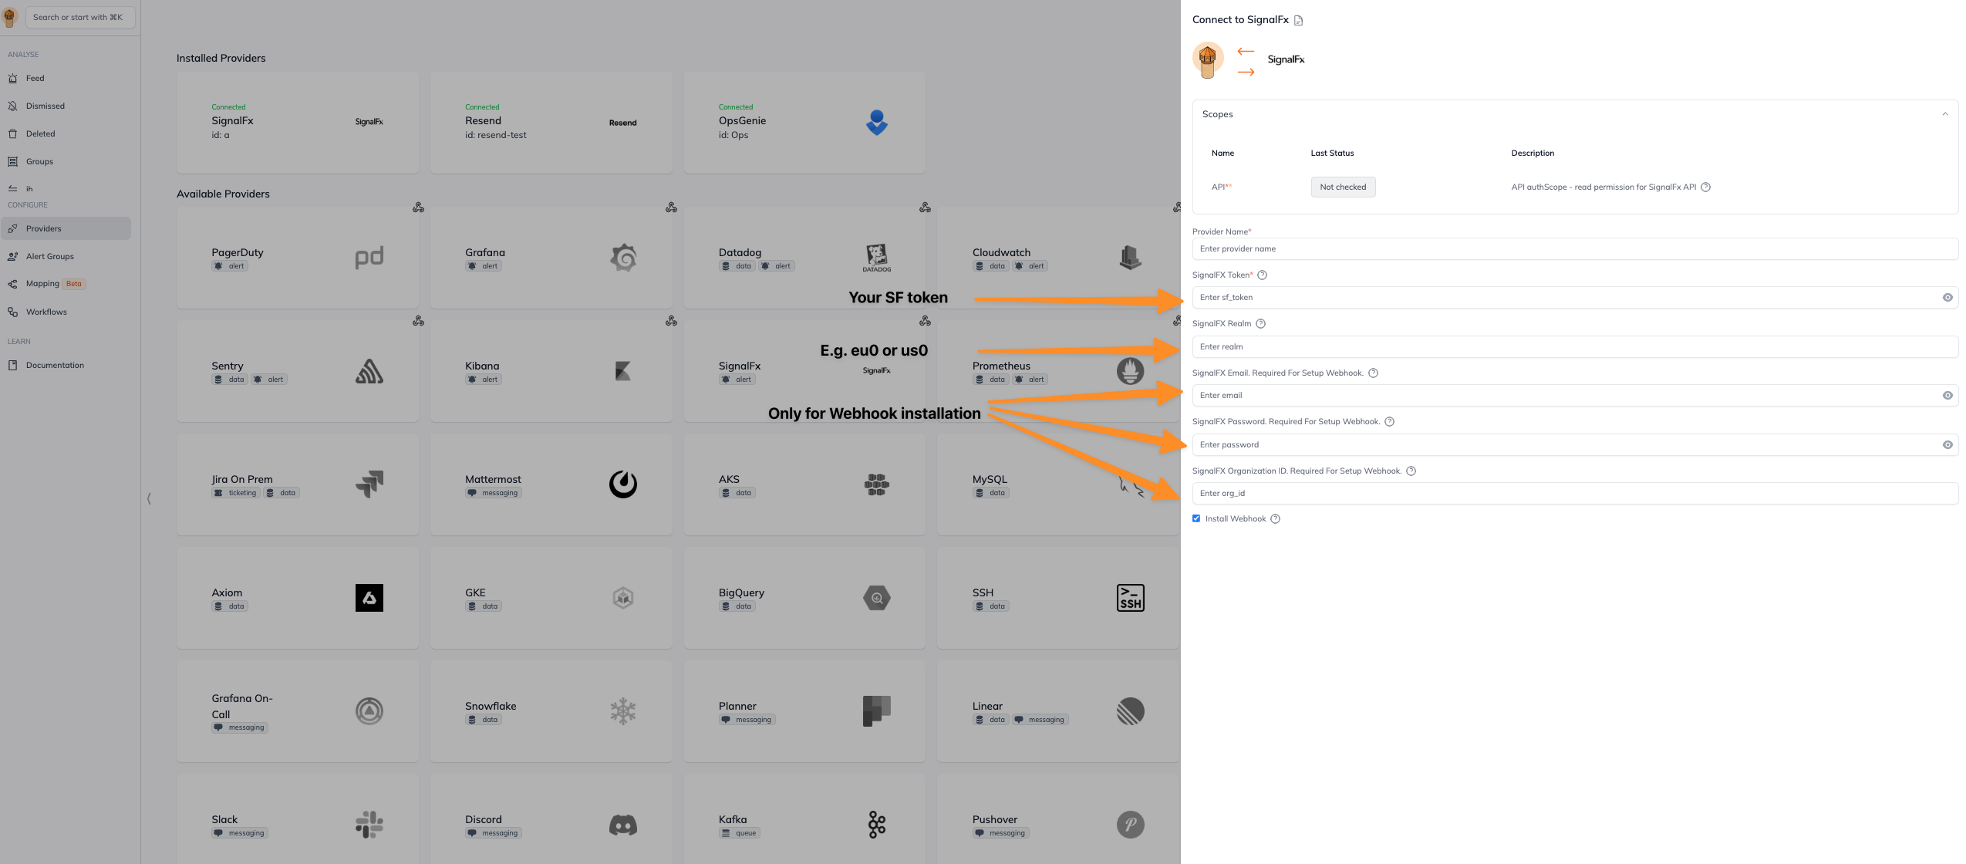The image size is (1966, 864).
Task: Open the Feed page in the sidebar
Action: (35, 79)
